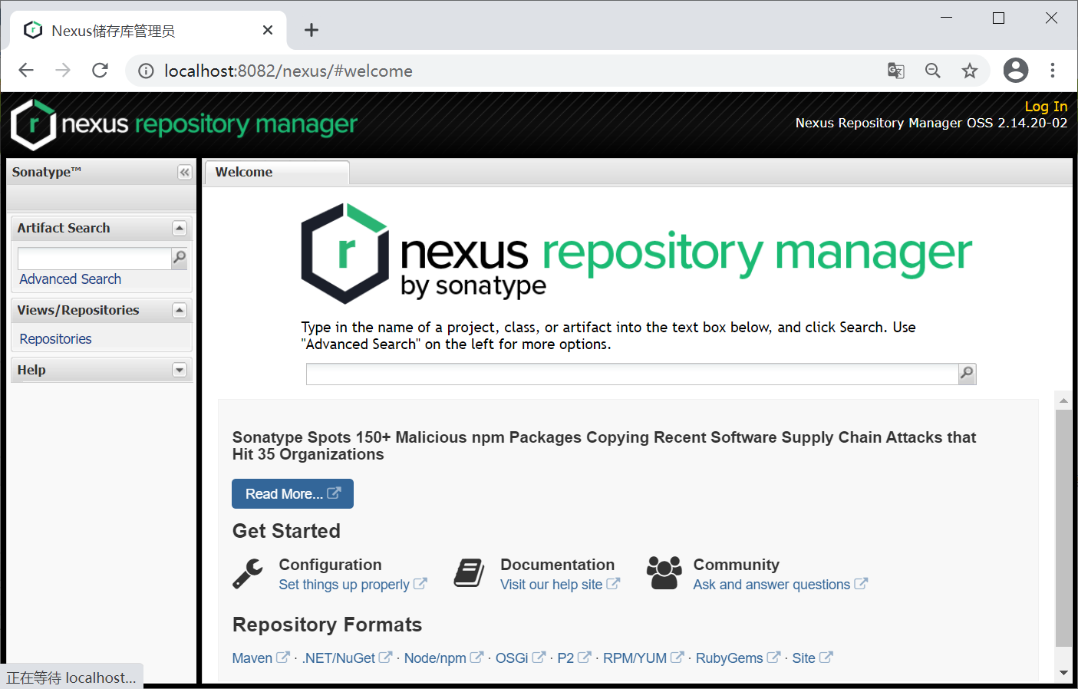This screenshot has width=1078, height=689.
Task: Collapse the Sonatype sidebar panel
Action: [184, 172]
